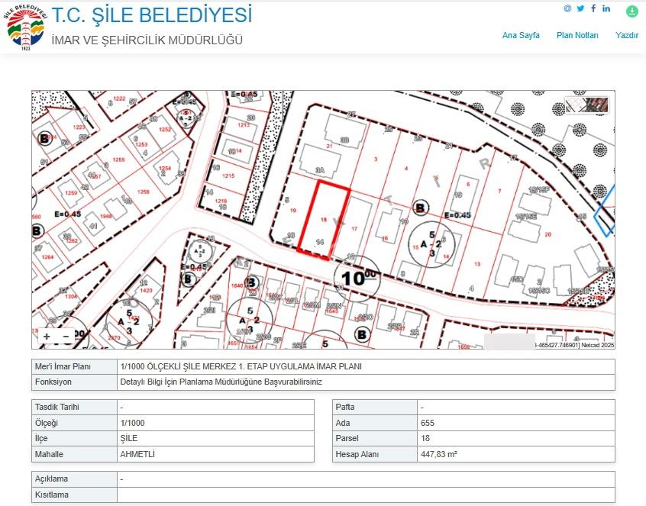
Task: Click the 'Hesap Alanı' label cell
Action: (375, 454)
